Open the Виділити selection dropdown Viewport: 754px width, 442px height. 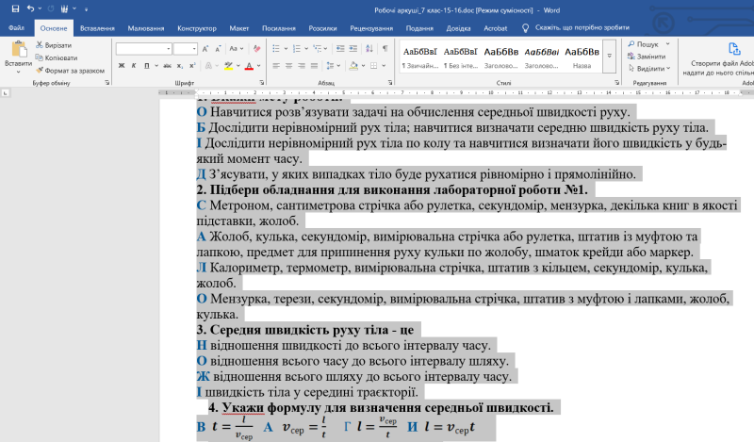(x=648, y=68)
